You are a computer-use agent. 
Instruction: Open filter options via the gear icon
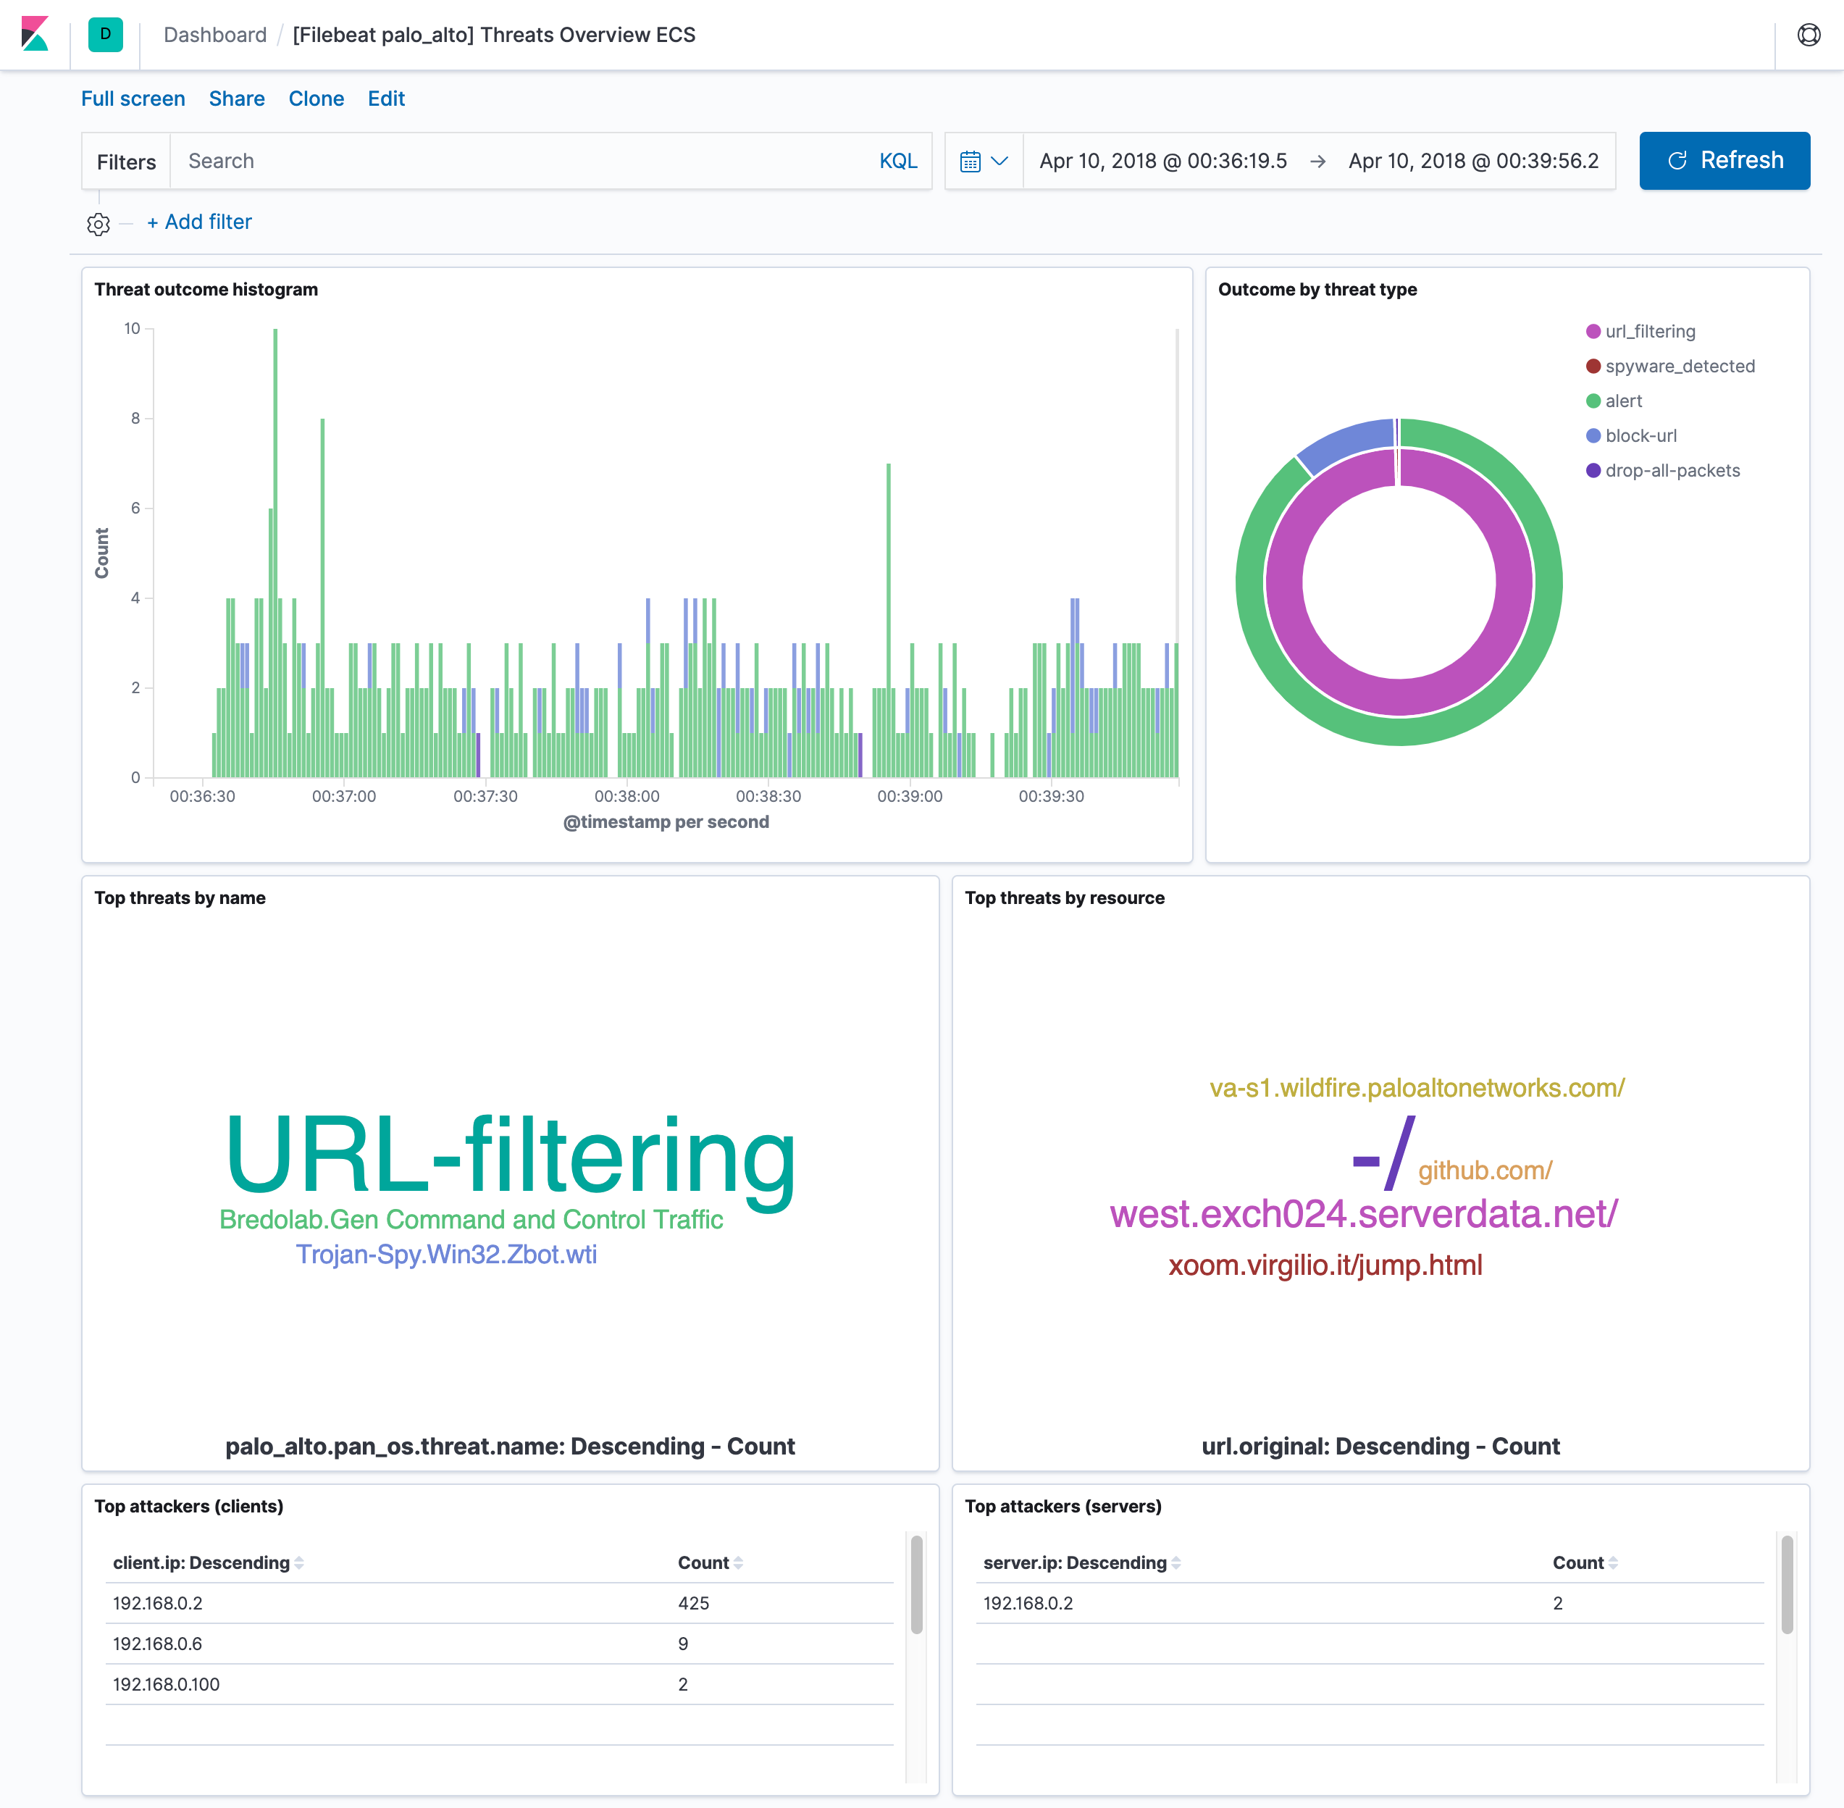pyautogui.click(x=99, y=224)
